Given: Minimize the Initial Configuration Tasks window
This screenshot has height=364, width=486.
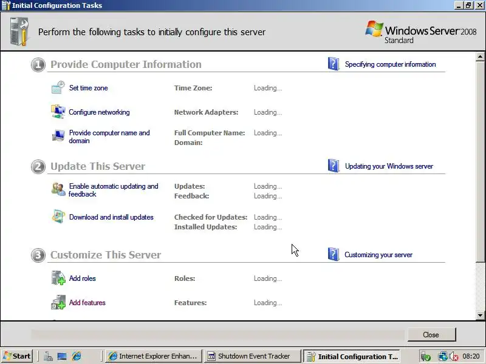Looking at the screenshot, I should pos(459,5).
